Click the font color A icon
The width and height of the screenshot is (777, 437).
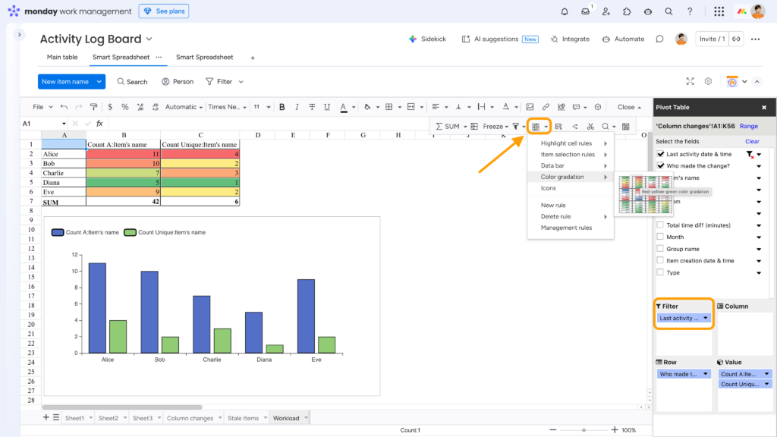[343, 107]
